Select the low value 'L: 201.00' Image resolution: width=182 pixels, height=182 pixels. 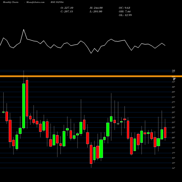(96, 12)
